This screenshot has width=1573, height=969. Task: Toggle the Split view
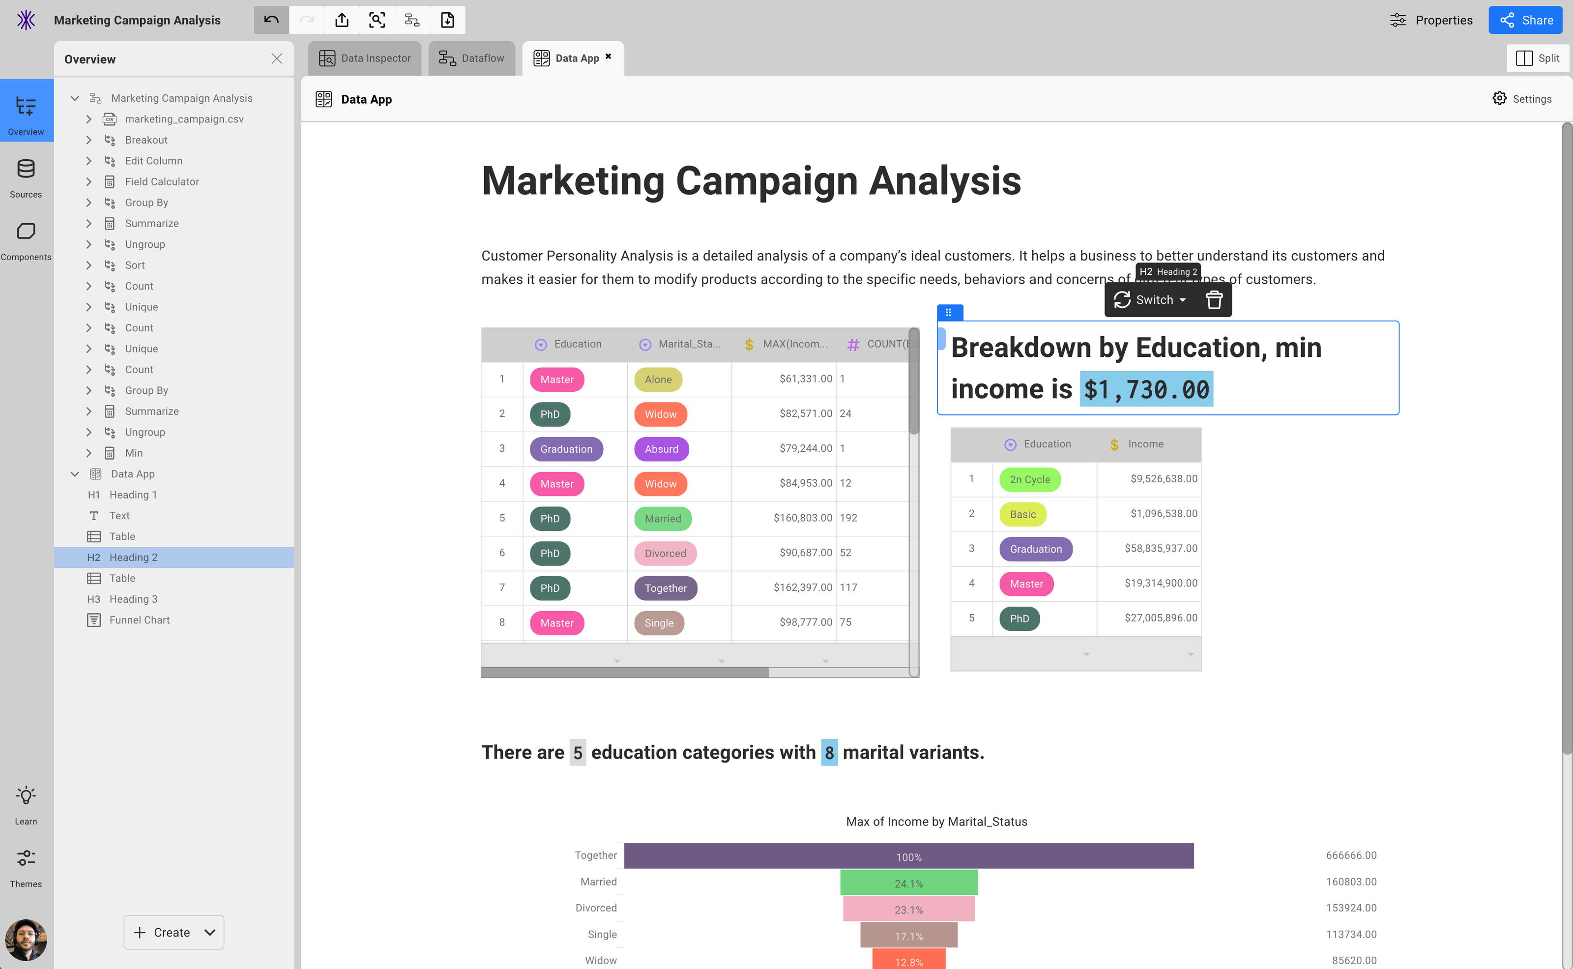(x=1538, y=58)
